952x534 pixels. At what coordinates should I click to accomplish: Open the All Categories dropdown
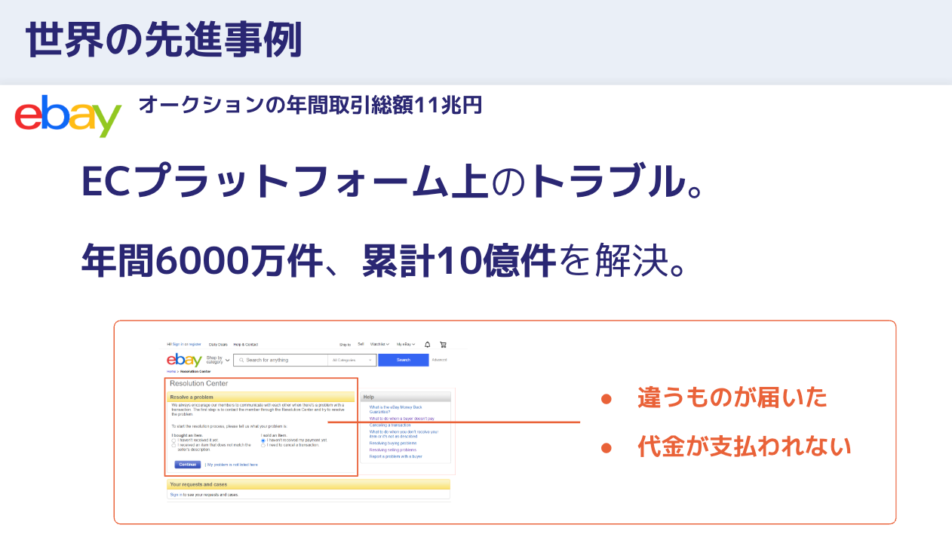click(352, 360)
